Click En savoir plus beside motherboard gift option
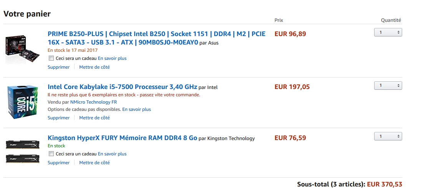Screen dimensions: 421x188 point(112,58)
